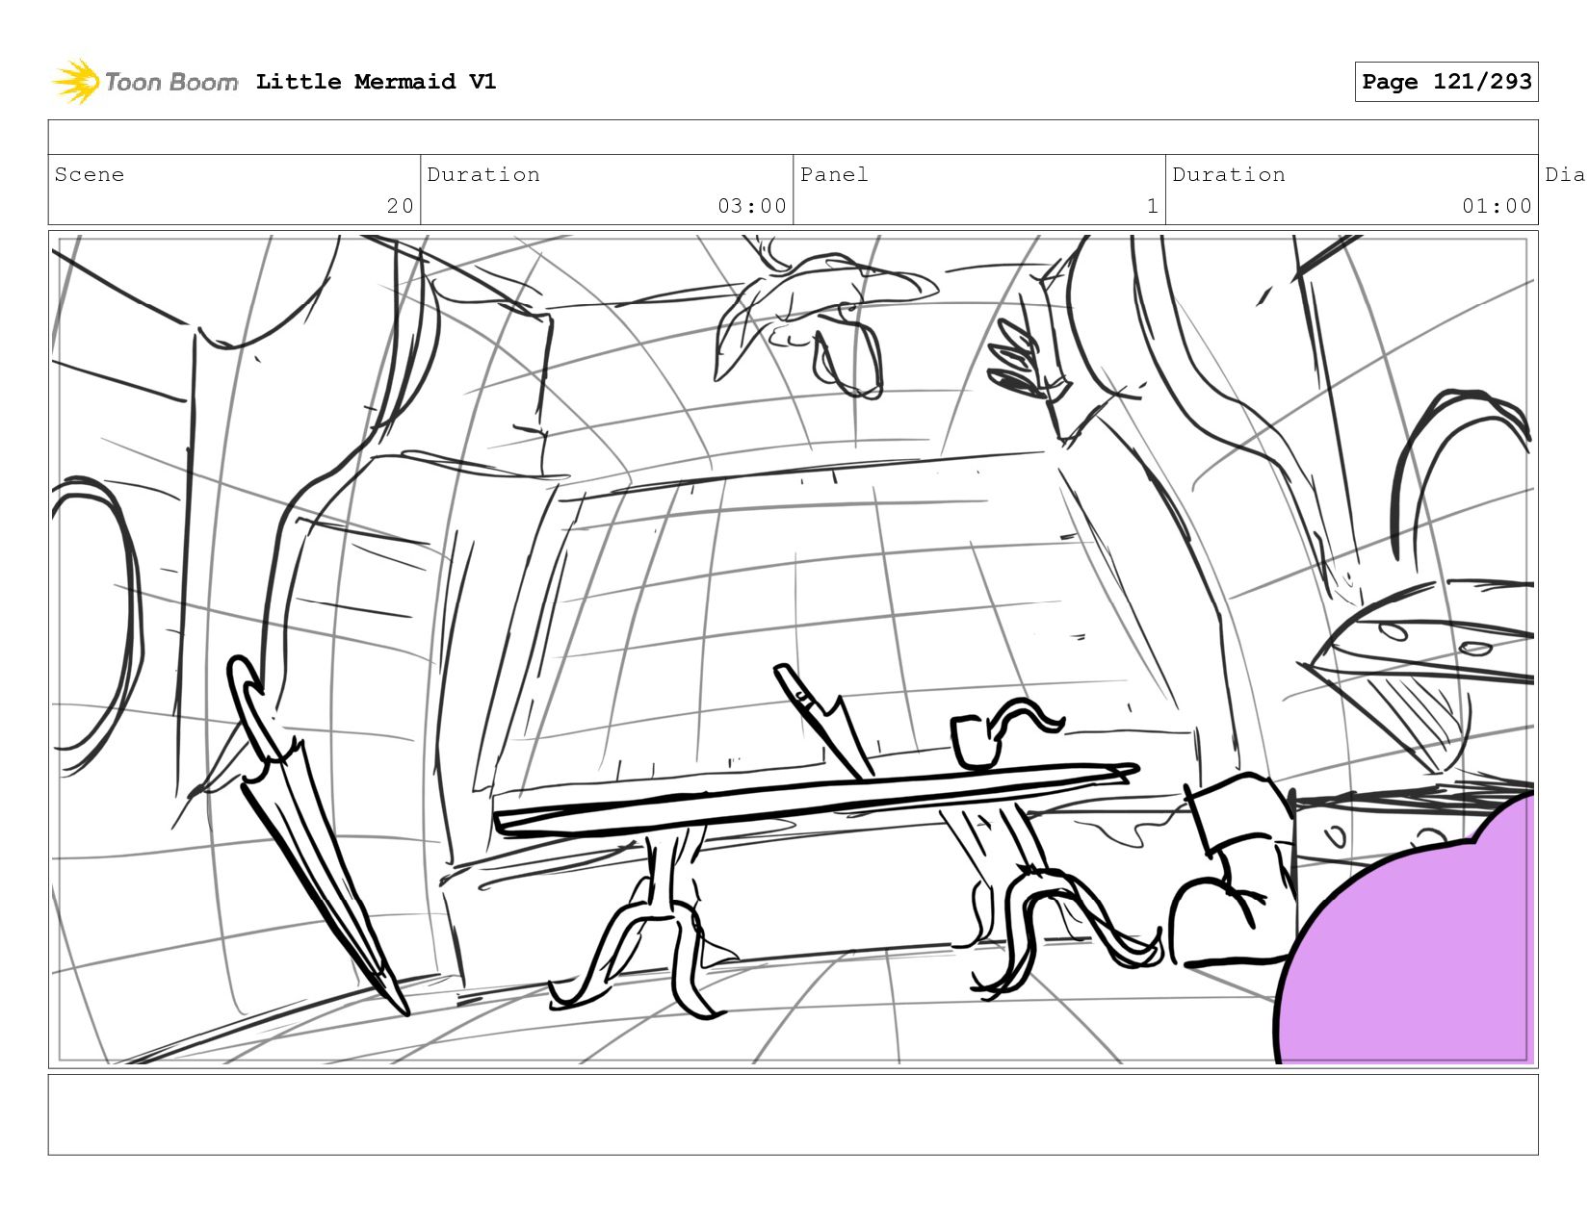The image size is (1589, 1227).
Task: Click the 'Page 121/293' page indicator
Action: tap(1446, 82)
